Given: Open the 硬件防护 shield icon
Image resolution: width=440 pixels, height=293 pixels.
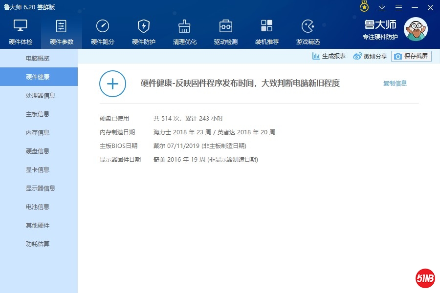Looking at the screenshot, I should (144, 26).
